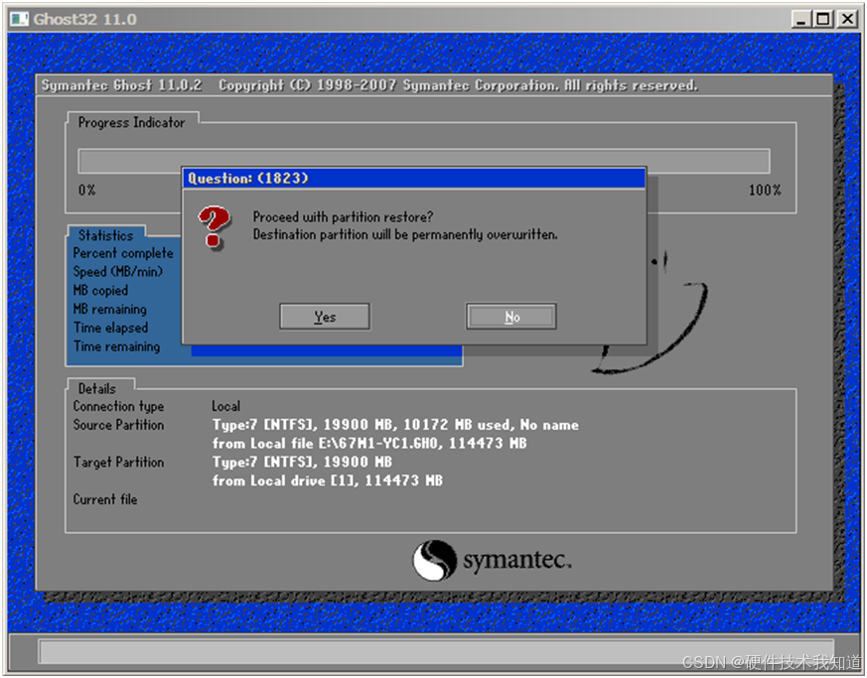Viewport: 867px width, 678px height.
Task: Select the "Percent complete" statistic label
Action: click(123, 253)
